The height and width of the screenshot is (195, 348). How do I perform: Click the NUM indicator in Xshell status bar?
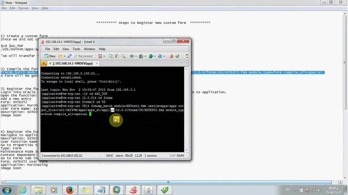(180, 156)
